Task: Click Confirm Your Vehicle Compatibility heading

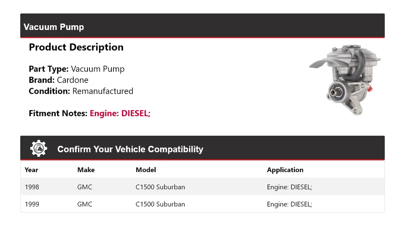Action: [130, 149]
